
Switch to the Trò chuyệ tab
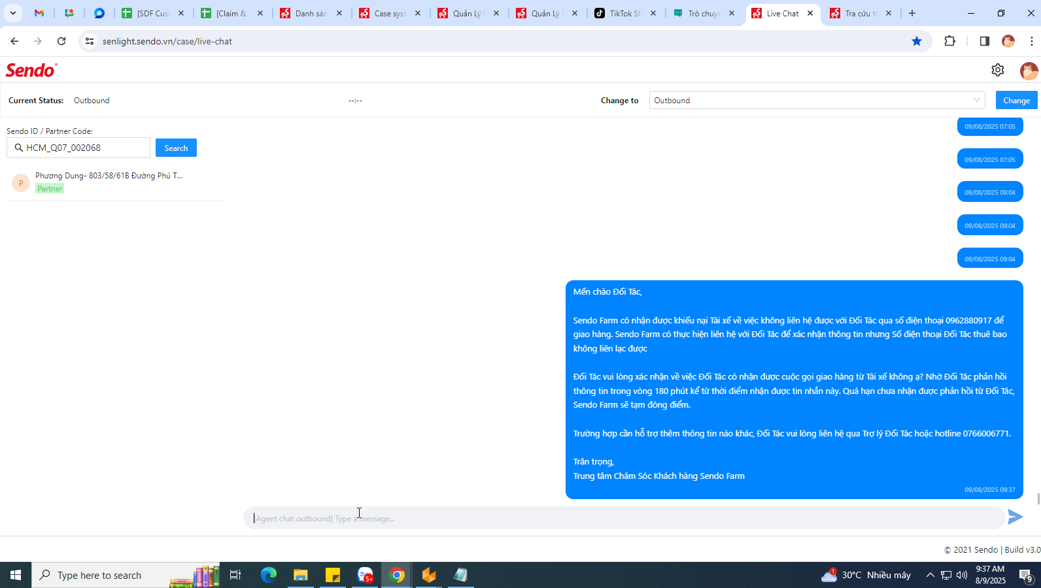(704, 13)
